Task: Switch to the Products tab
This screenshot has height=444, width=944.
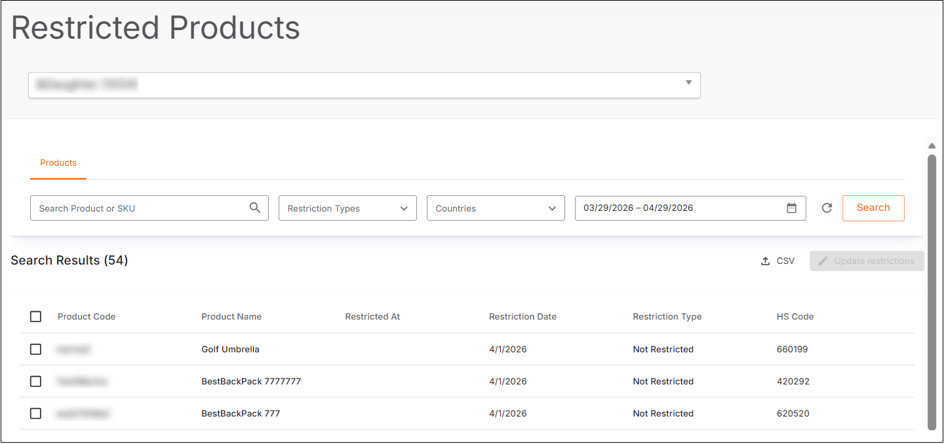Action: coord(58,162)
